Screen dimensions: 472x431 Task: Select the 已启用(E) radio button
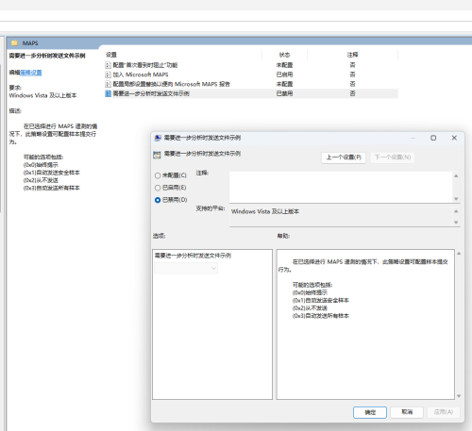(158, 188)
